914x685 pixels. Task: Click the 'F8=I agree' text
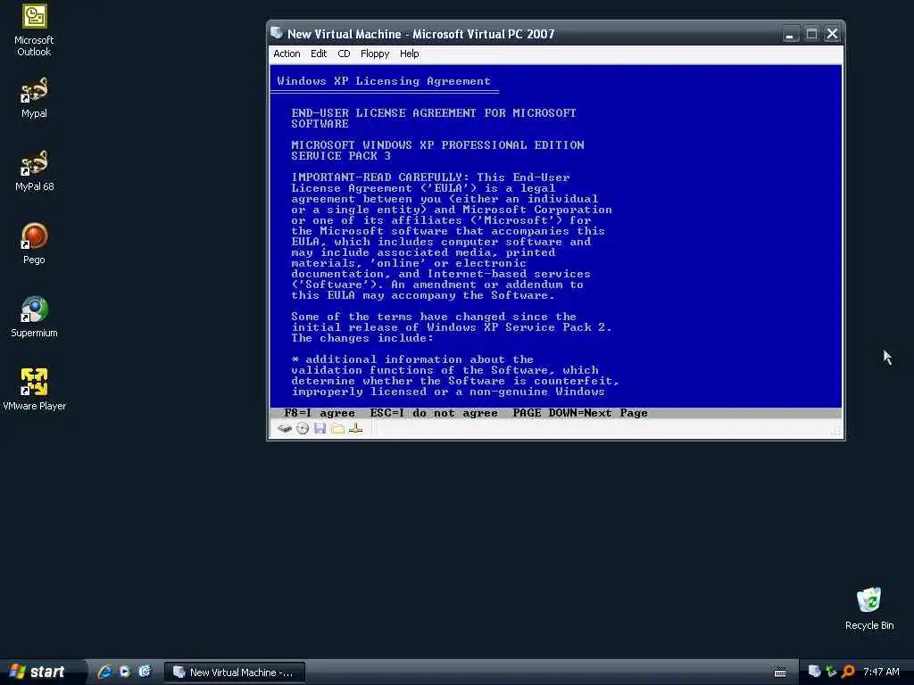[x=320, y=413]
